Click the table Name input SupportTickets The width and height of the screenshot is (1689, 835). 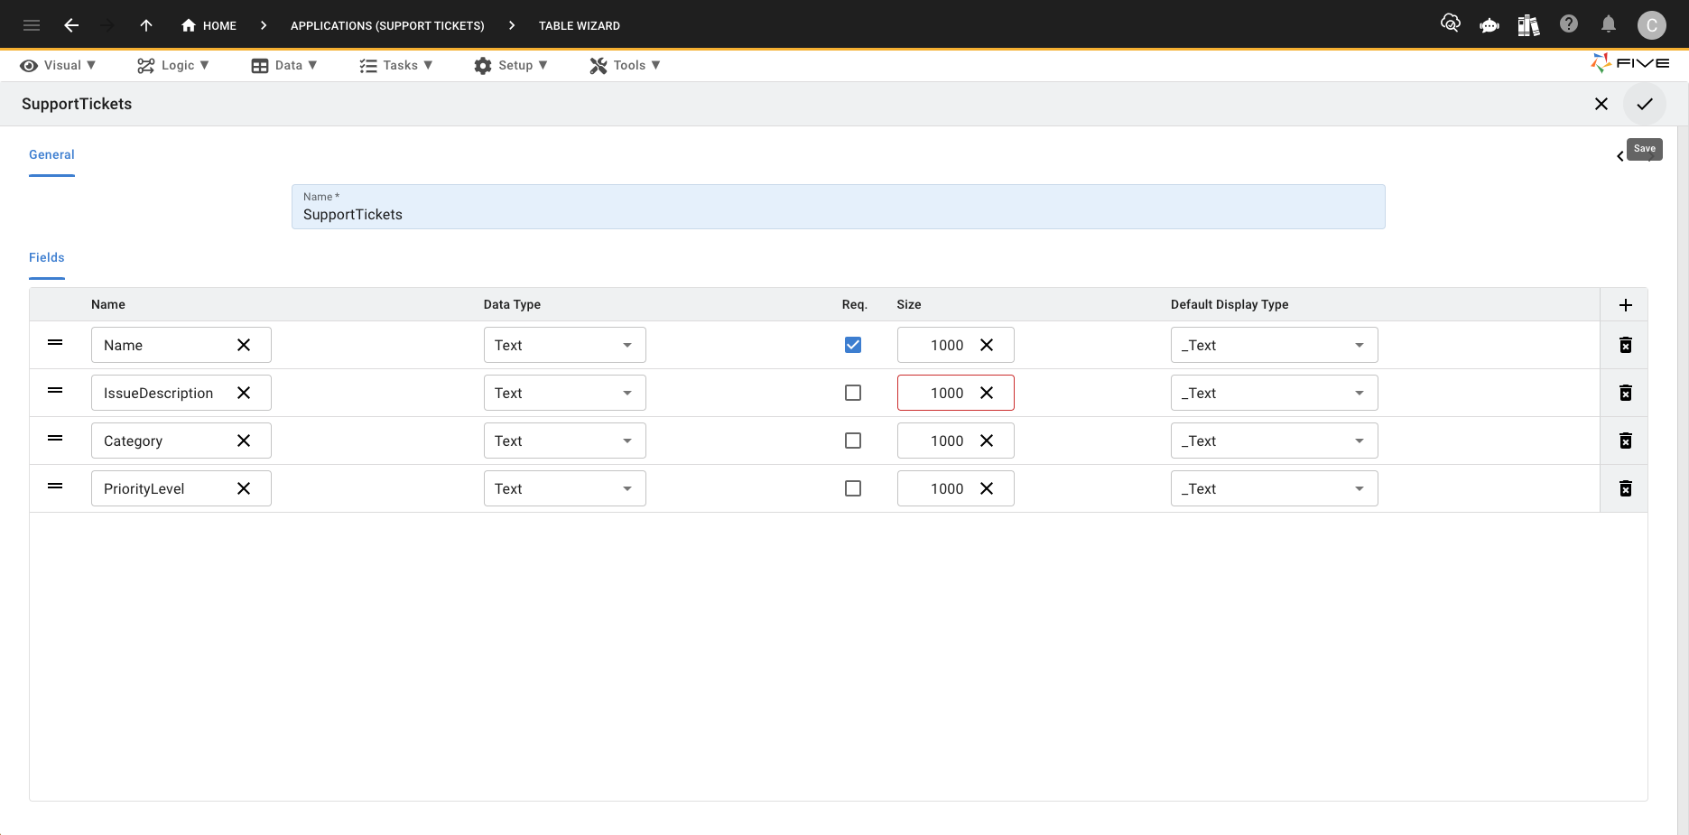(838, 207)
